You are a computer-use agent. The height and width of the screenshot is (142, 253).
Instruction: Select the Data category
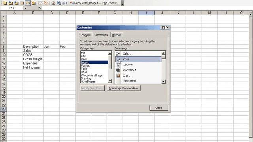pos(94,72)
